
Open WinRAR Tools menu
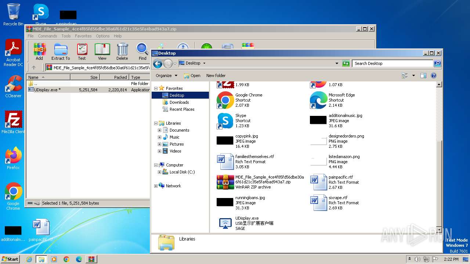(x=66, y=36)
